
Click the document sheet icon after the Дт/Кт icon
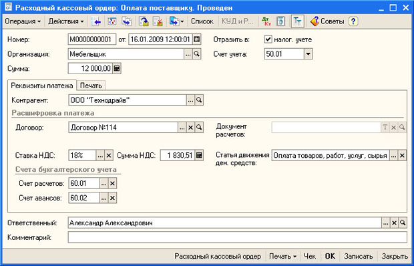click(x=281, y=21)
